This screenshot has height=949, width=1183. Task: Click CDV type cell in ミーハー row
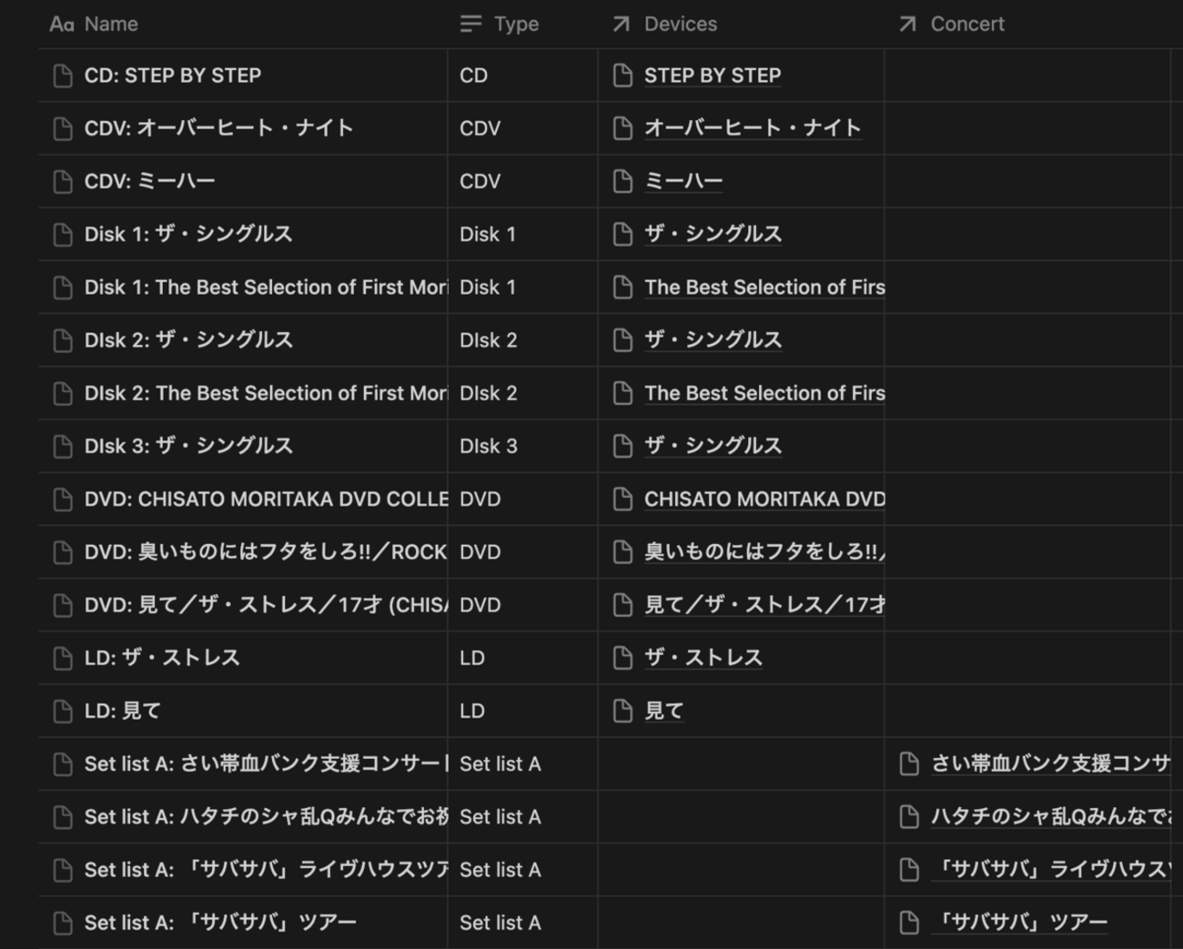click(522, 181)
